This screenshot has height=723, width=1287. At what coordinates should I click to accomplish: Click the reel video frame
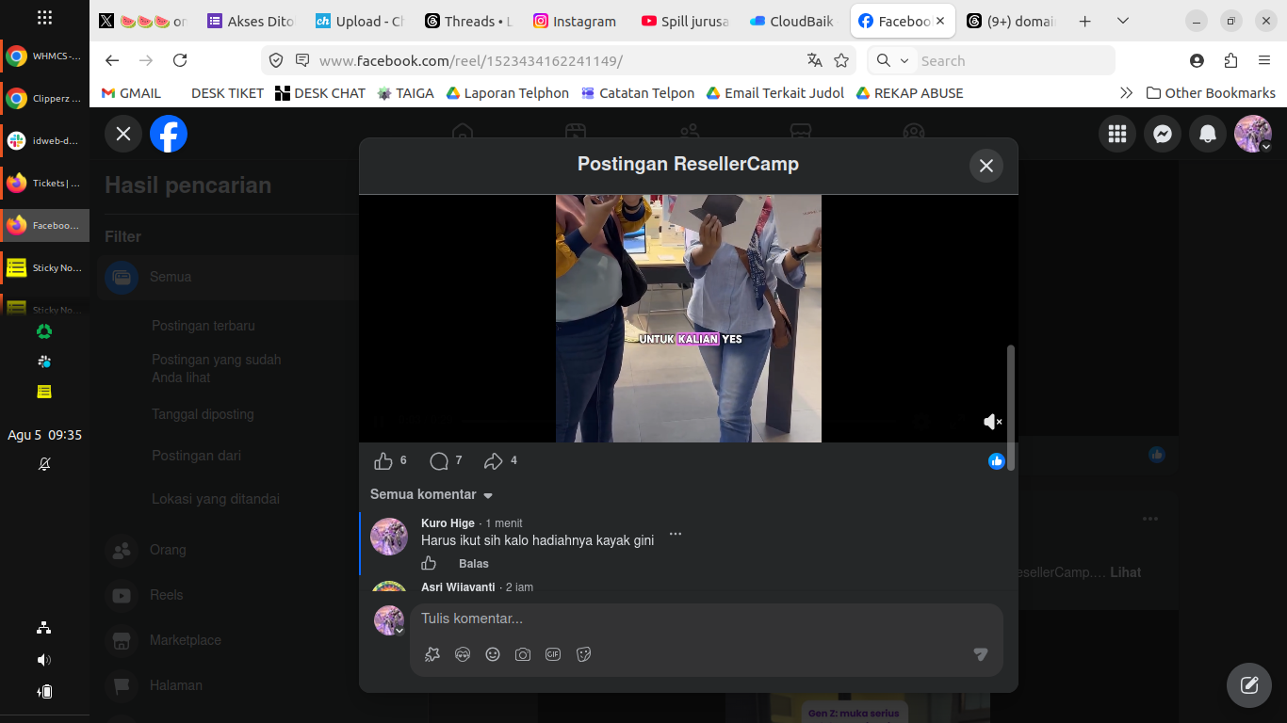pyautogui.click(x=689, y=318)
